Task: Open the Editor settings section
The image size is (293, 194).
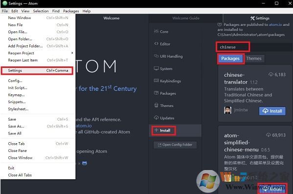Action: (175, 44)
